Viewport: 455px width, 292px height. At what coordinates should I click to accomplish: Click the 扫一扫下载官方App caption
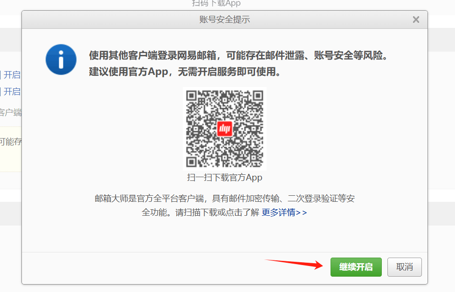coord(225,178)
